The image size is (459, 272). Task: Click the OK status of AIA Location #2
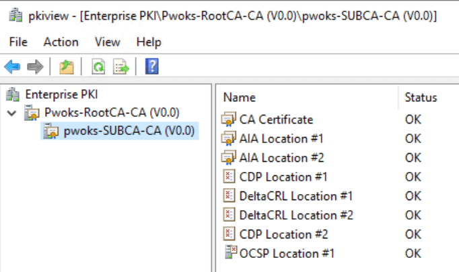click(413, 158)
